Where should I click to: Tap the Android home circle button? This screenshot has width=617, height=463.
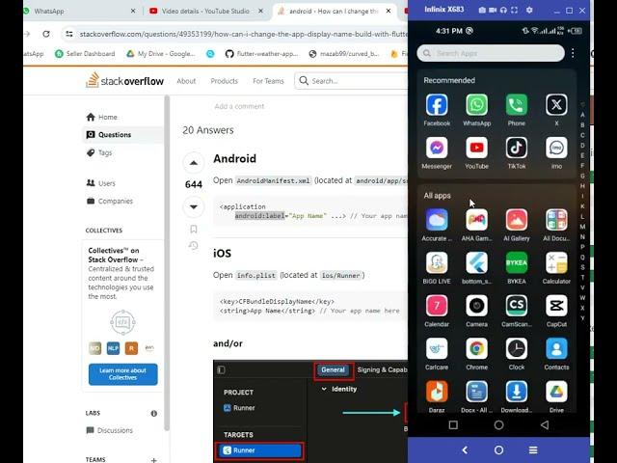(498, 424)
